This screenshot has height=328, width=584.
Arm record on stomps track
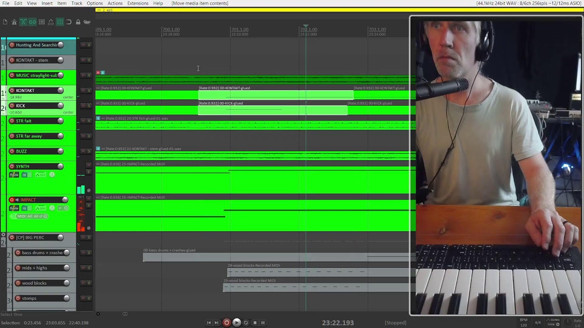[18, 298]
